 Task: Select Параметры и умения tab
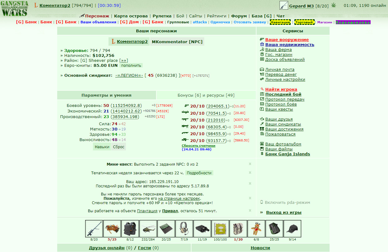[106, 95]
